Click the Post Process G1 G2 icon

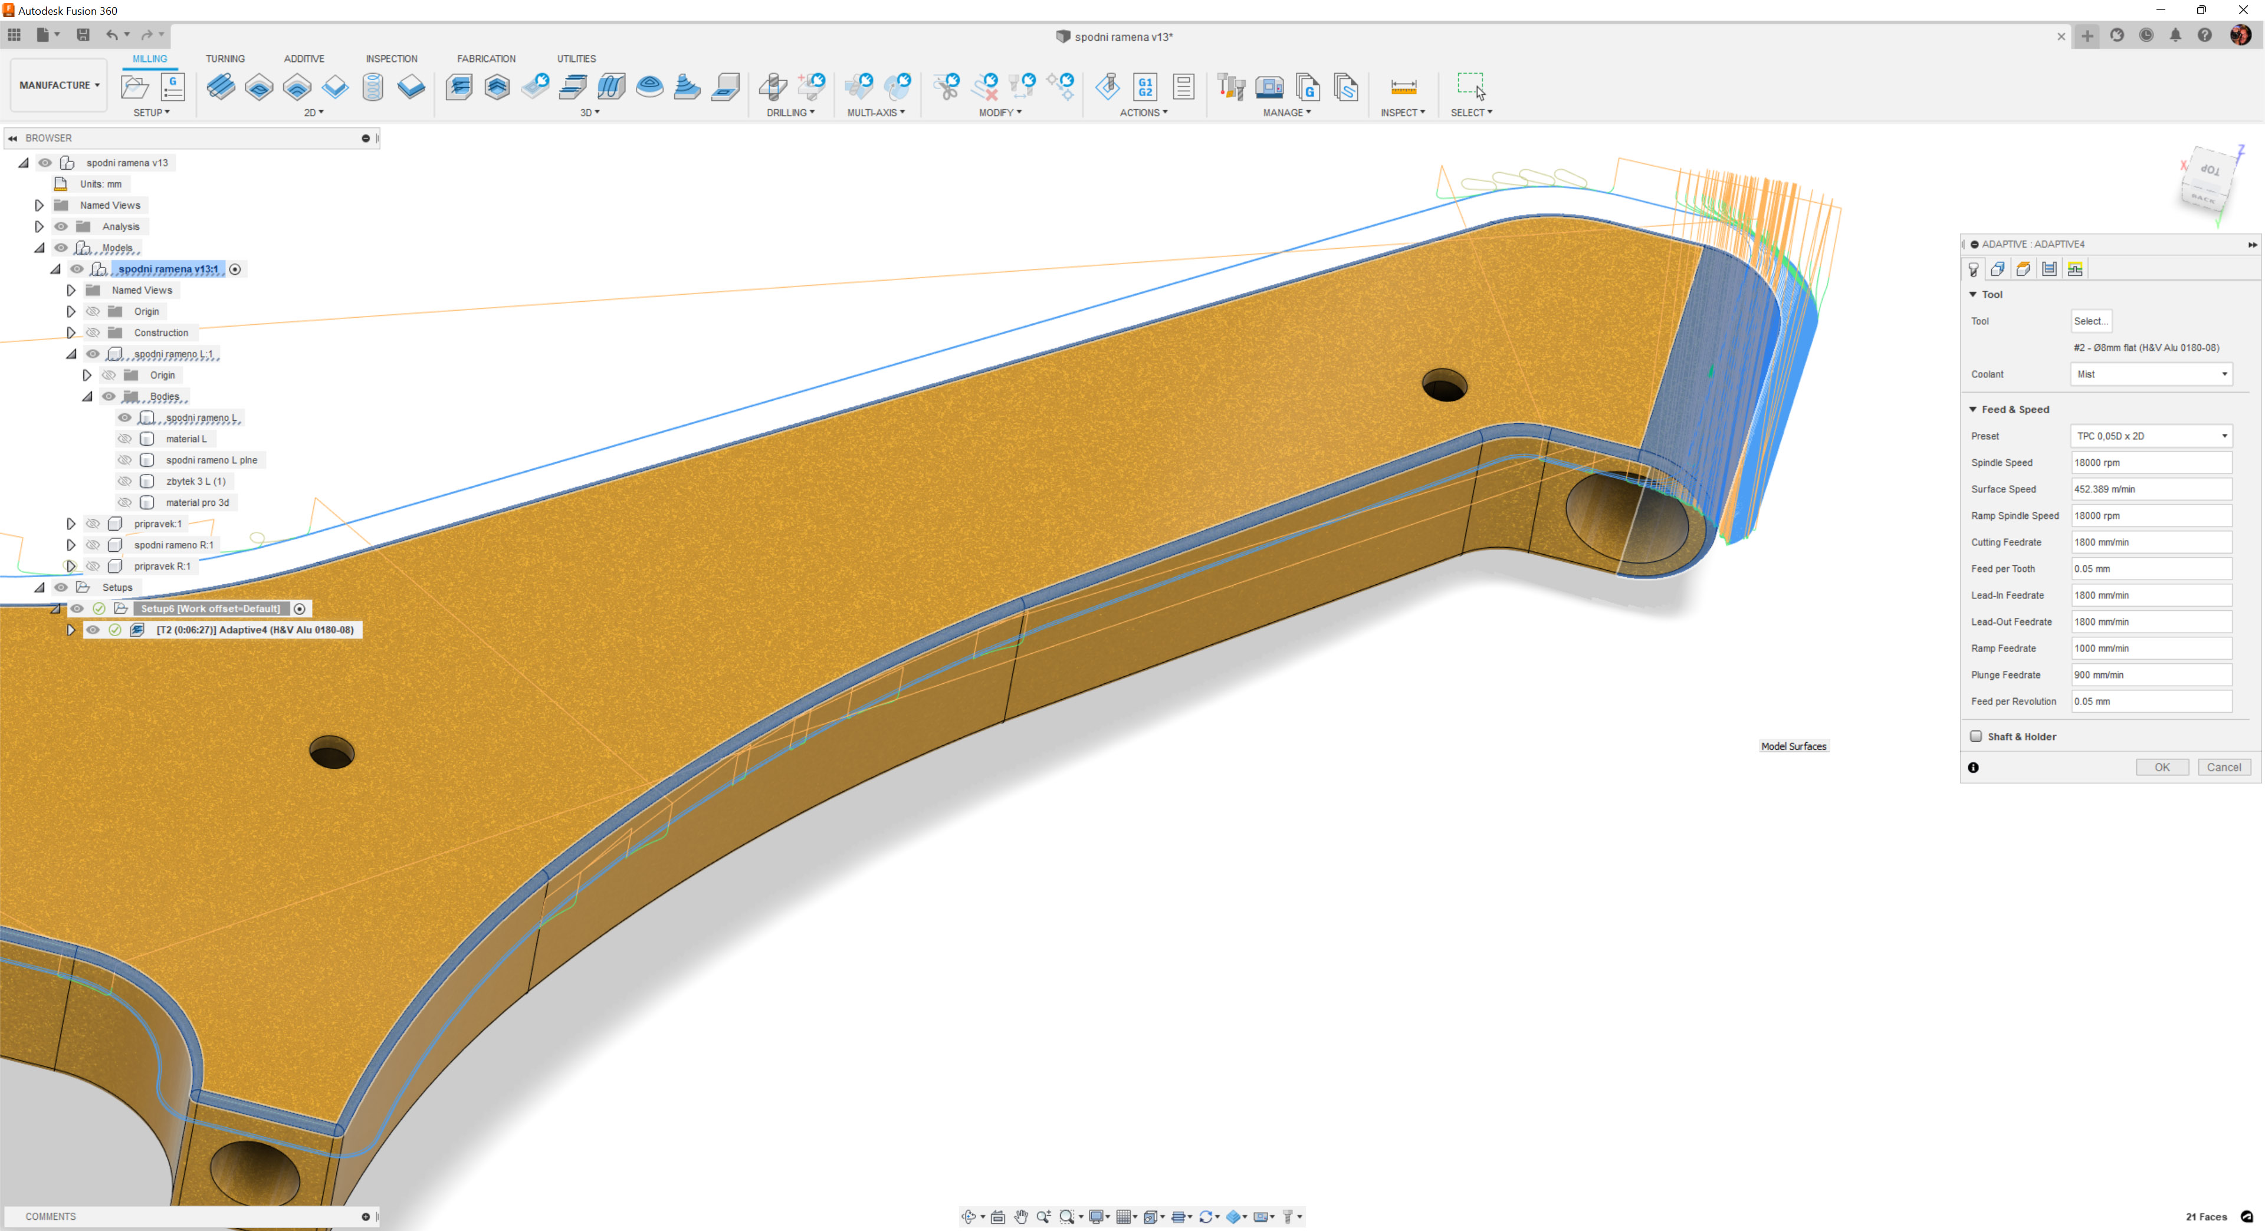pos(1145,86)
